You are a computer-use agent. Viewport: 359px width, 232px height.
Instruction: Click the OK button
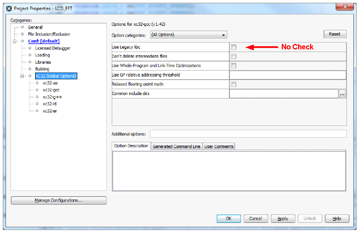[x=229, y=218]
